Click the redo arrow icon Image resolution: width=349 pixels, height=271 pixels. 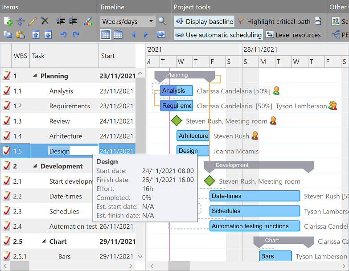pyautogui.click(x=76, y=34)
